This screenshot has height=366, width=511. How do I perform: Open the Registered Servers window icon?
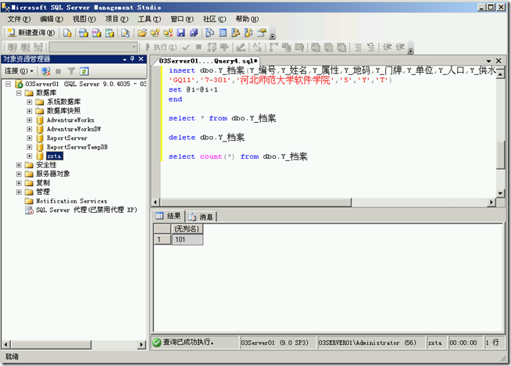click(210, 33)
